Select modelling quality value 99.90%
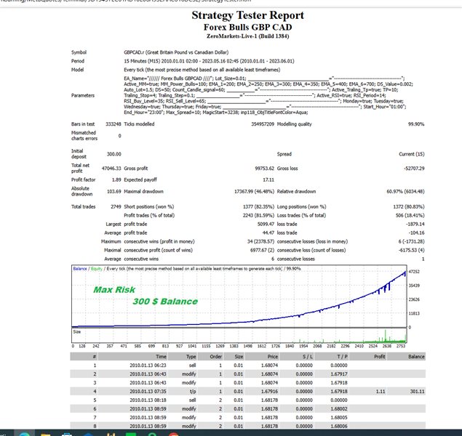 point(416,124)
